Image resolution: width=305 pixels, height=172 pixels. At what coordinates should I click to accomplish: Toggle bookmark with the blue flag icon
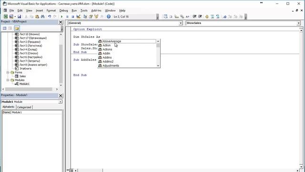tap(224, 17)
